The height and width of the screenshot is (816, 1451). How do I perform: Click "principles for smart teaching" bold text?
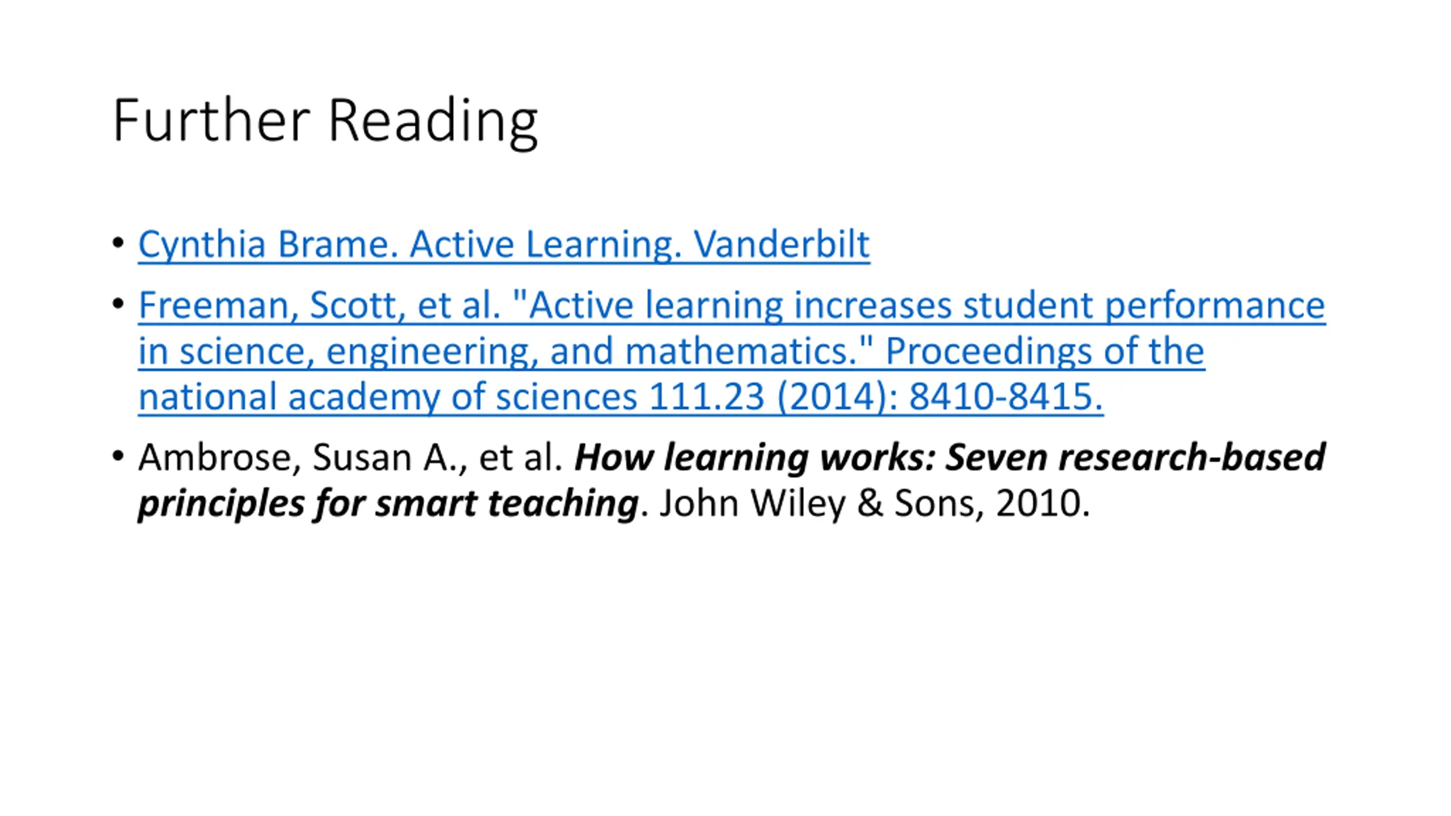click(x=388, y=504)
